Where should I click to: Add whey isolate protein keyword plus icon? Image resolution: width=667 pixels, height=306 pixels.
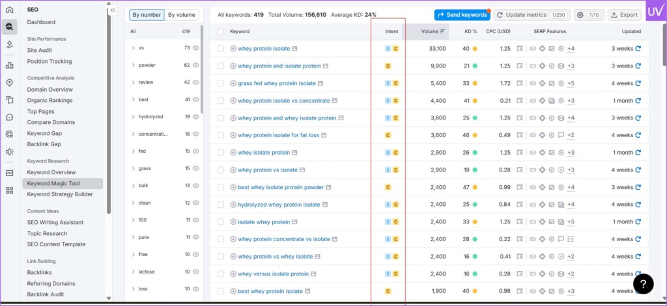pyautogui.click(x=233, y=153)
